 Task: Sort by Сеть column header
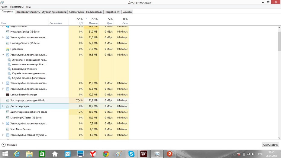point(121,21)
